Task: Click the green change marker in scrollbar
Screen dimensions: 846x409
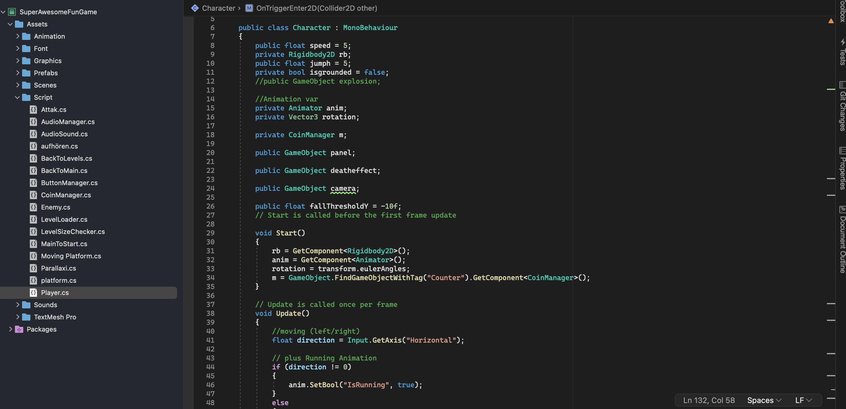Action: [x=830, y=89]
